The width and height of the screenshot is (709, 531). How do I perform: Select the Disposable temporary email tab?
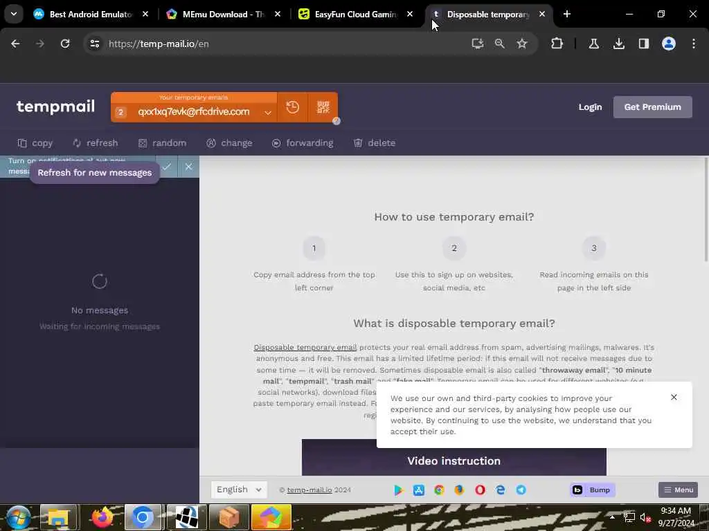click(x=488, y=15)
